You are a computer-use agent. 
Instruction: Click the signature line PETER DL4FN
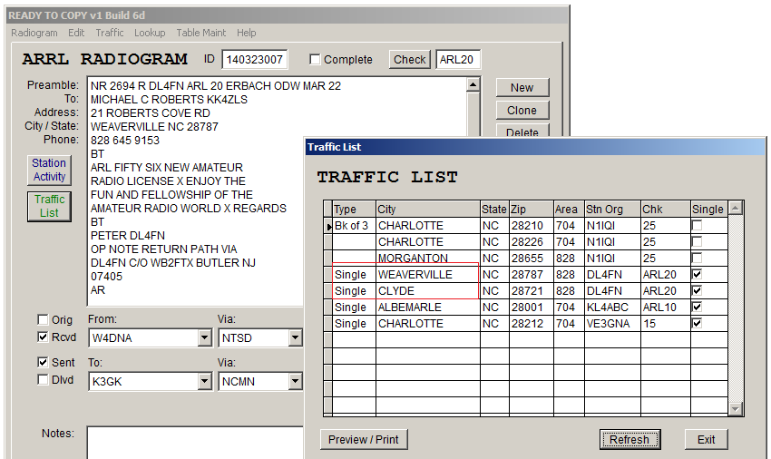click(x=127, y=236)
